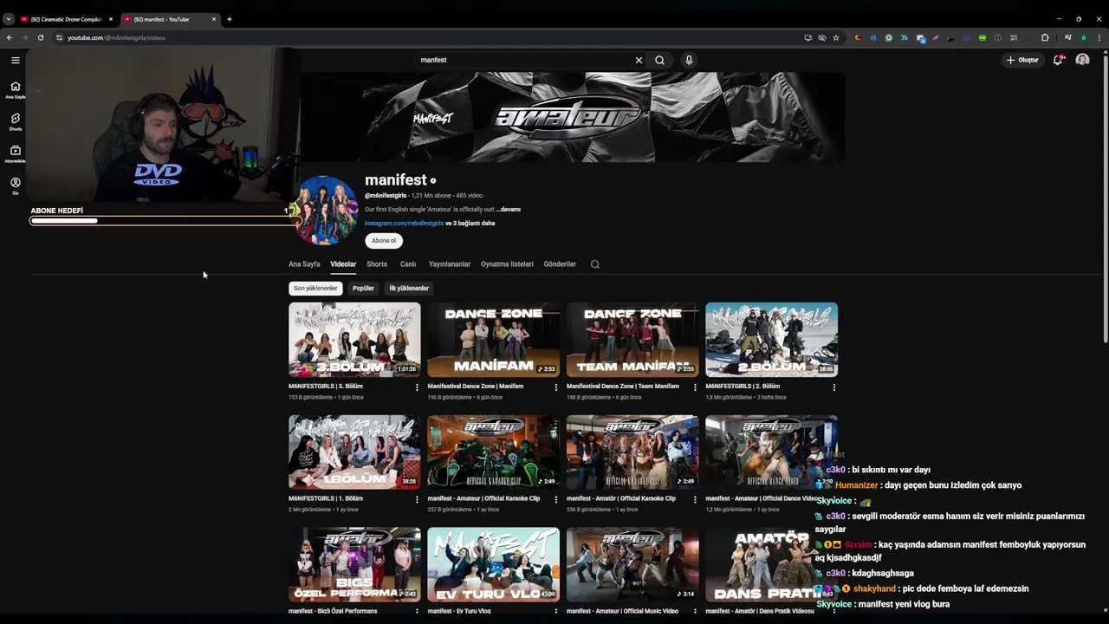Open options for Manifestival Dance Zone | Manifam

(556, 387)
